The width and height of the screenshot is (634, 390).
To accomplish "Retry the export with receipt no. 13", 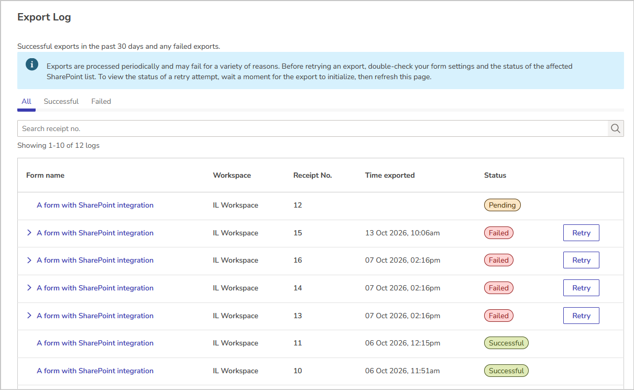I will tap(581, 316).
